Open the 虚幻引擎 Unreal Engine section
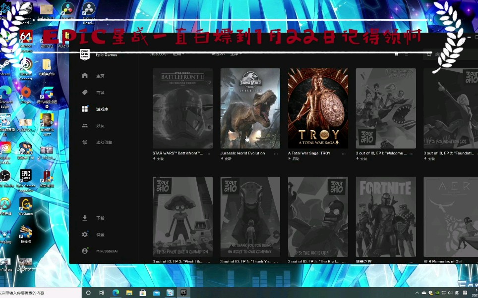478x298 pixels. [104, 143]
